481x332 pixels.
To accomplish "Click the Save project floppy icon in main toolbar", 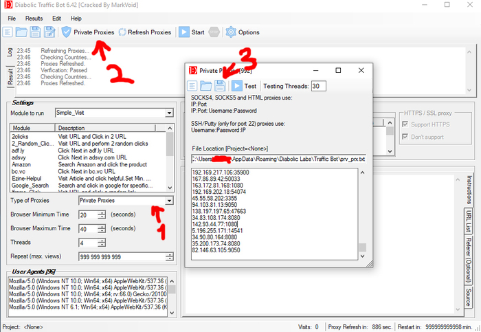I will (35, 32).
